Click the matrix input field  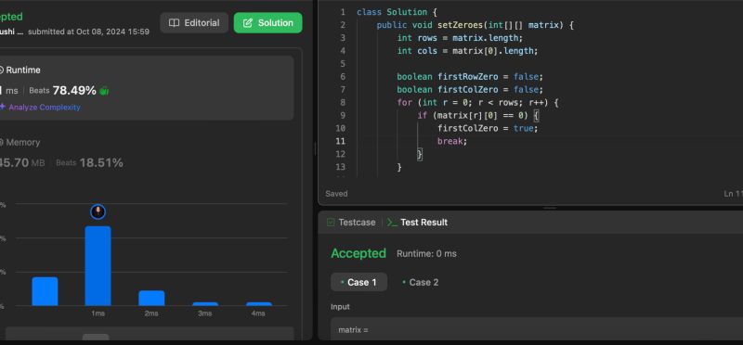tap(537, 329)
